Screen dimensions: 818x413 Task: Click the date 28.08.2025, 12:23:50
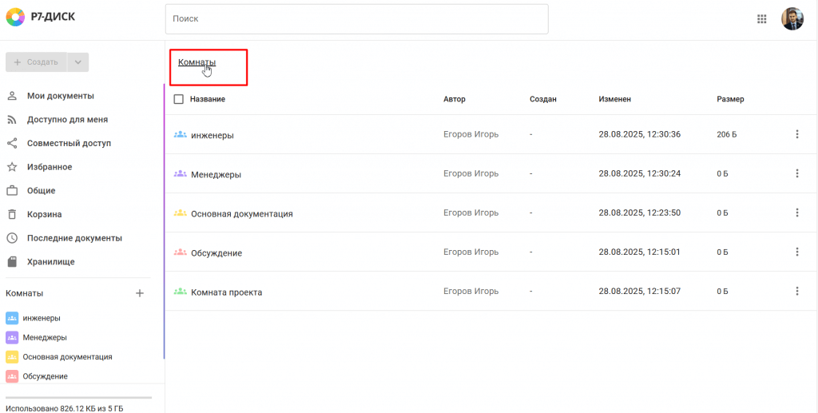tap(640, 212)
